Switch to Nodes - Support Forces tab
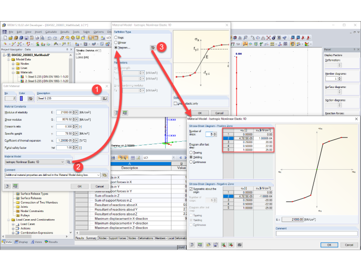 (113, 238)
